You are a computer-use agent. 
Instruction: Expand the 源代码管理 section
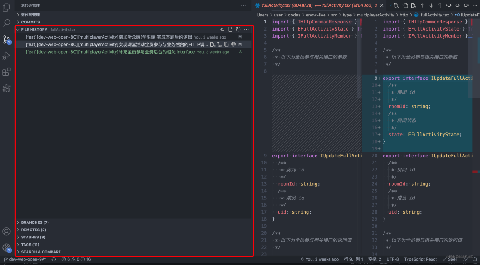(x=133, y=15)
